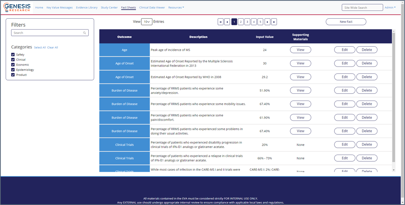This screenshot has height=205, width=405.
Task: Open the Home page
Action: pyautogui.click(x=39, y=7)
